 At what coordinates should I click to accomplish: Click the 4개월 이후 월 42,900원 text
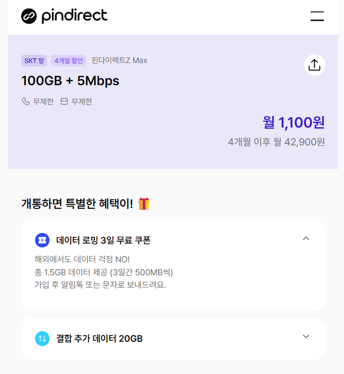[x=276, y=142]
